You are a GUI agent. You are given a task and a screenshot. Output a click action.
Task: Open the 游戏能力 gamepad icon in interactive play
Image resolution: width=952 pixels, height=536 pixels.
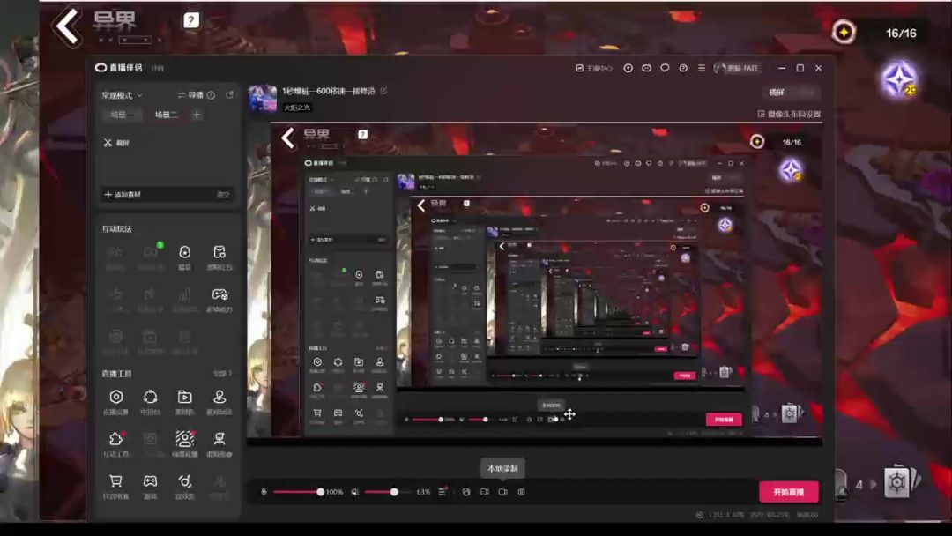(219, 295)
